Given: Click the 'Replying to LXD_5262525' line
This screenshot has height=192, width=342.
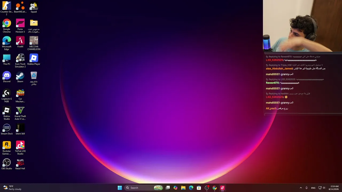Looking at the screenshot, I should 295,79.
